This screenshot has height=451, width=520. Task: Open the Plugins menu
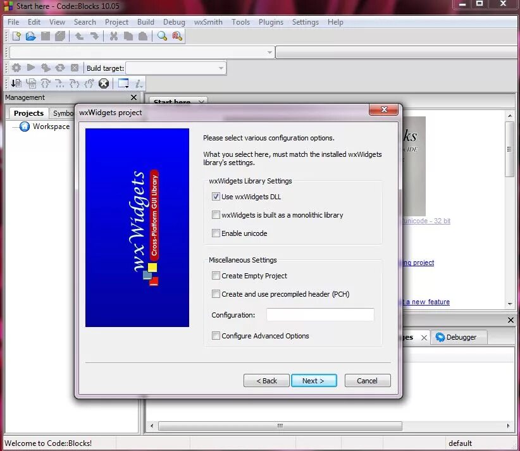tap(271, 22)
